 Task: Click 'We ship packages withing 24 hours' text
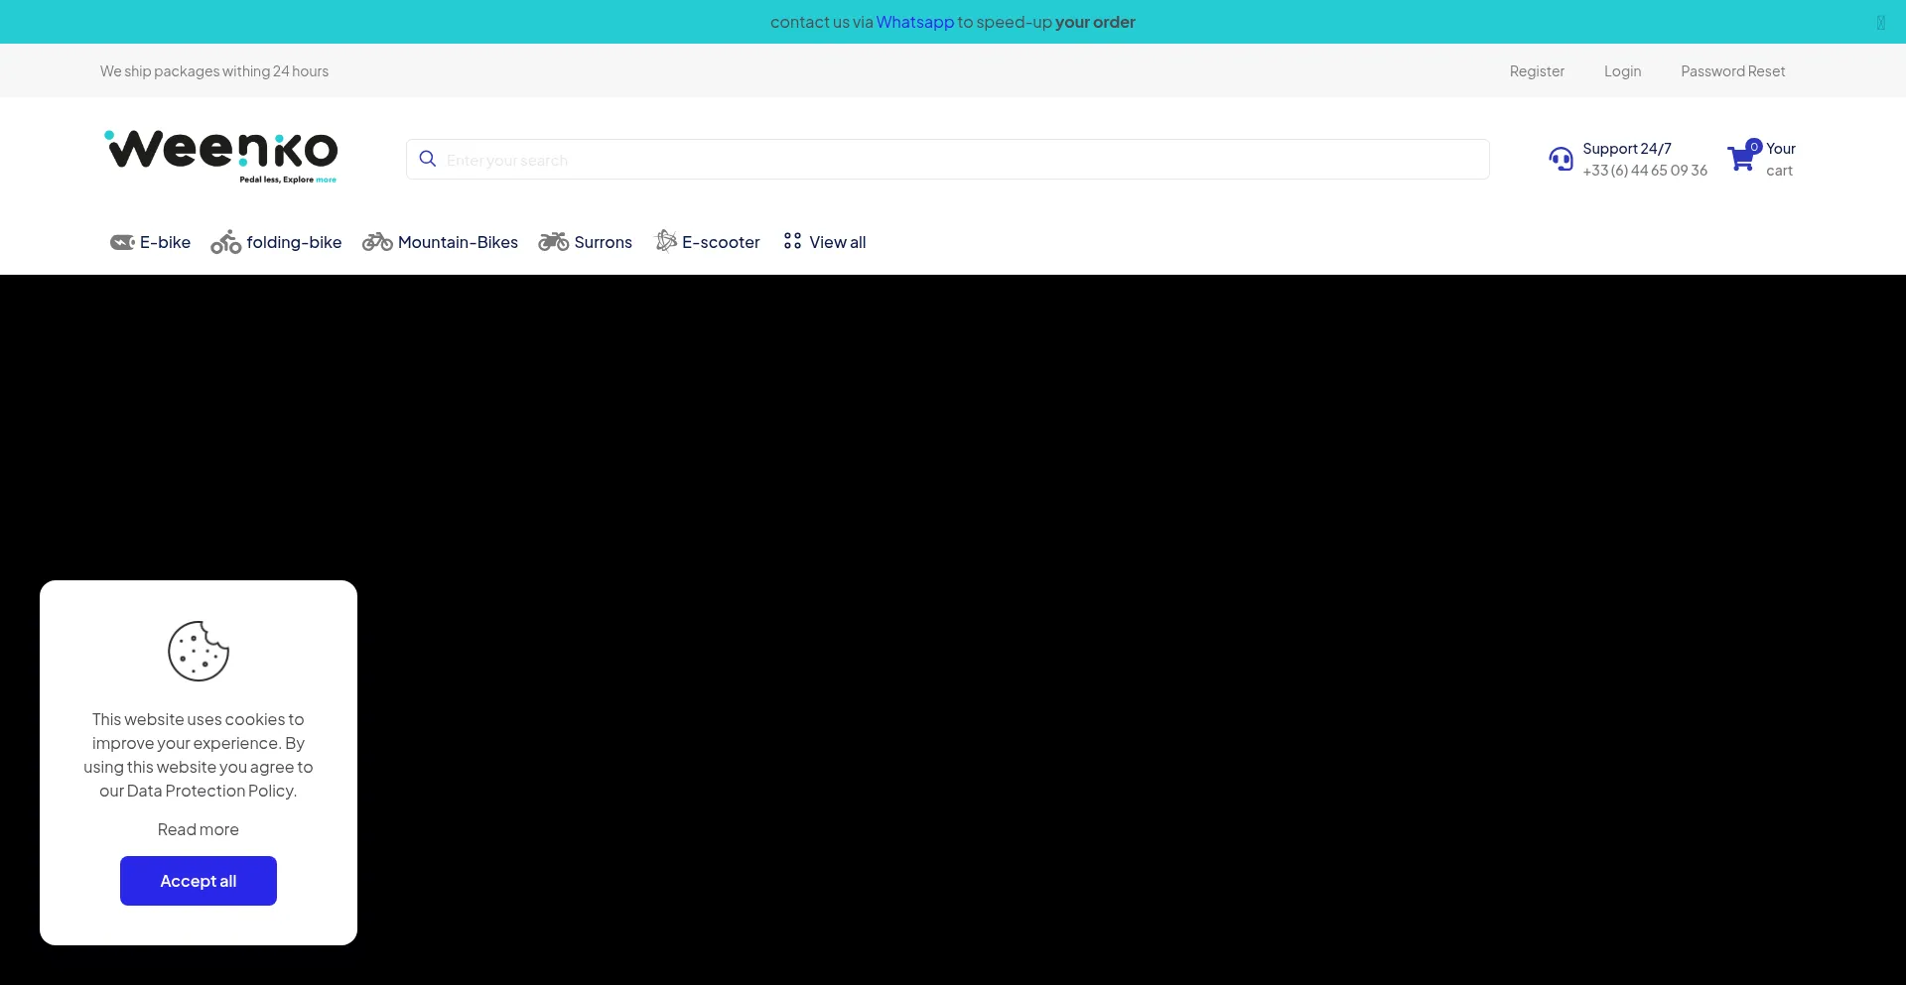click(x=214, y=70)
